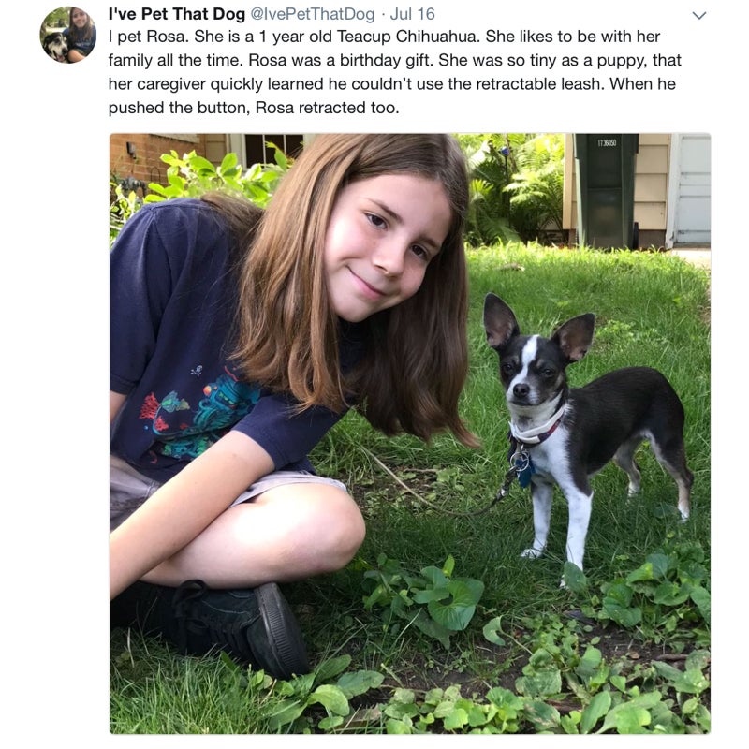The image size is (749, 749).
Task: Click the house window behind the girl
Action: 273,147
